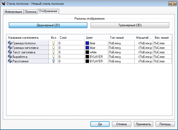
Task: Pick the blue color swatch for Граница заголовка
Action: (x=87, y=47)
